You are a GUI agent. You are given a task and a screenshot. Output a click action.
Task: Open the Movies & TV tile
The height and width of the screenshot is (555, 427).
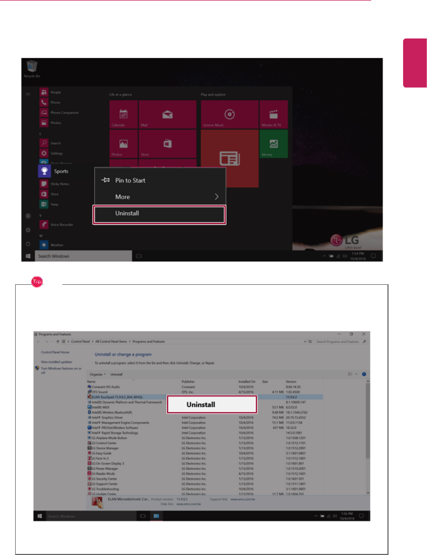(274, 114)
